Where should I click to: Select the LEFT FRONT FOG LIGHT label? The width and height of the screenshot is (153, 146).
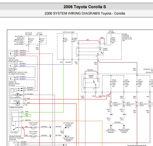[33, 132]
